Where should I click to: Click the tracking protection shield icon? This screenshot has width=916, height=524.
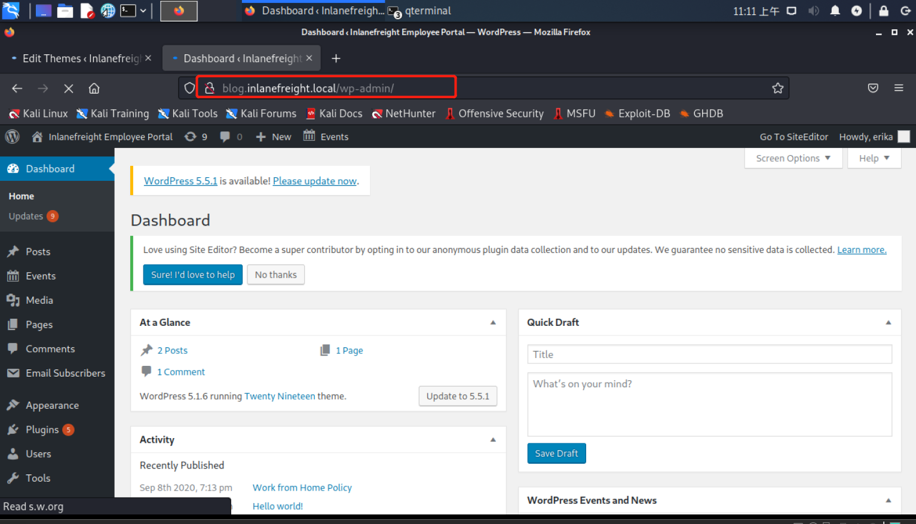click(x=189, y=88)
